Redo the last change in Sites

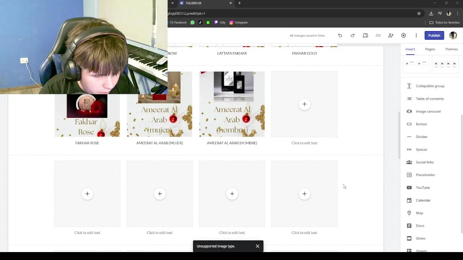coord(353,35)
